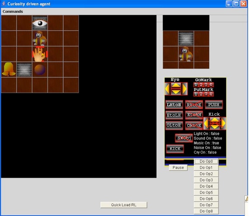Choose Do Op4 from the list
Viewport: 249px width, 216px height.
point(206,186)
